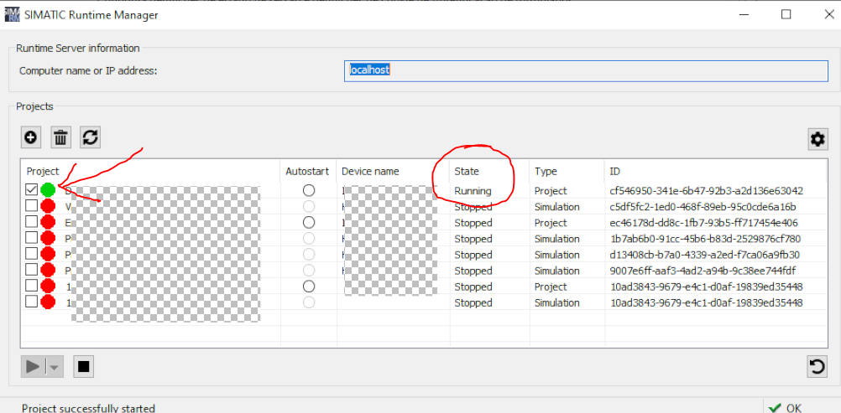Click the computer name localhost input field
The width and height of the screenshot is (841, 413).
(x=586, y=70)
